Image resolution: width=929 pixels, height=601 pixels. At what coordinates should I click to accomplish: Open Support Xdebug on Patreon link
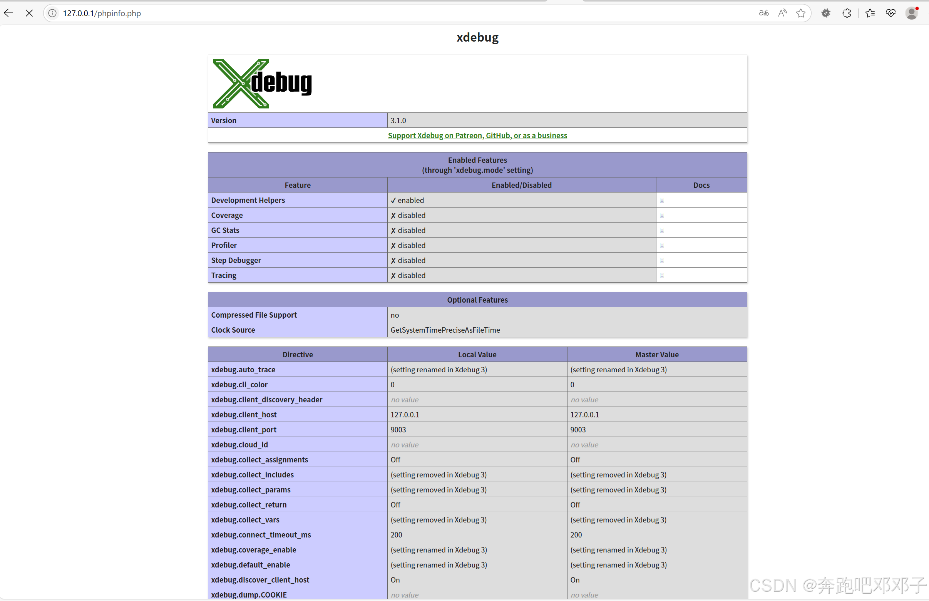(x=477, y=136)
